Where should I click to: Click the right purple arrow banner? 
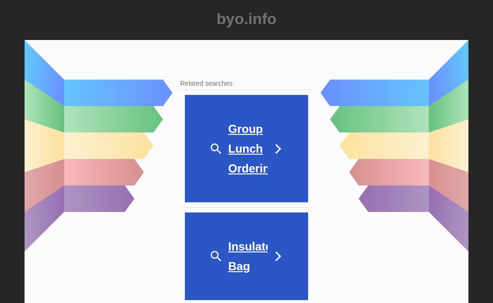pyautogui.click(x=394, y=198)
